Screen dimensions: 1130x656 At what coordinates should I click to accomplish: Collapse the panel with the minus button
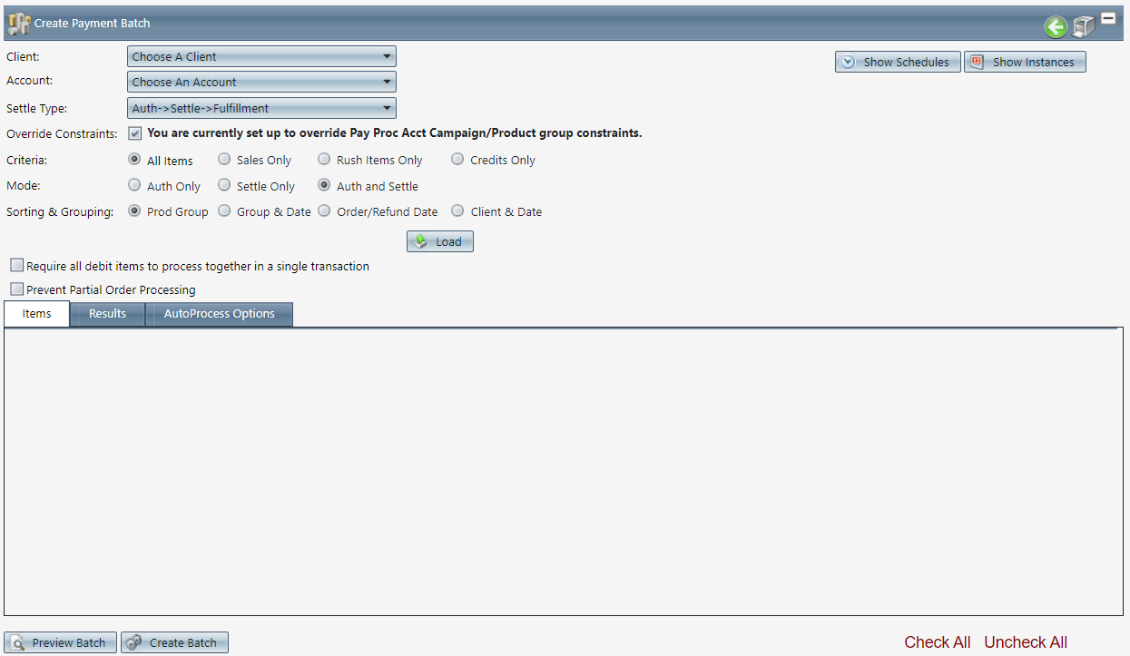[x=1108, y=18]
